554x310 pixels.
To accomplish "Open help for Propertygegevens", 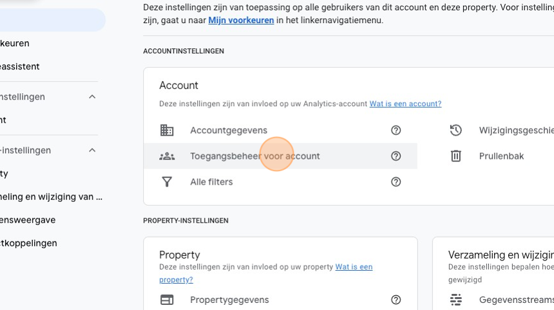I will pos(396,300).
